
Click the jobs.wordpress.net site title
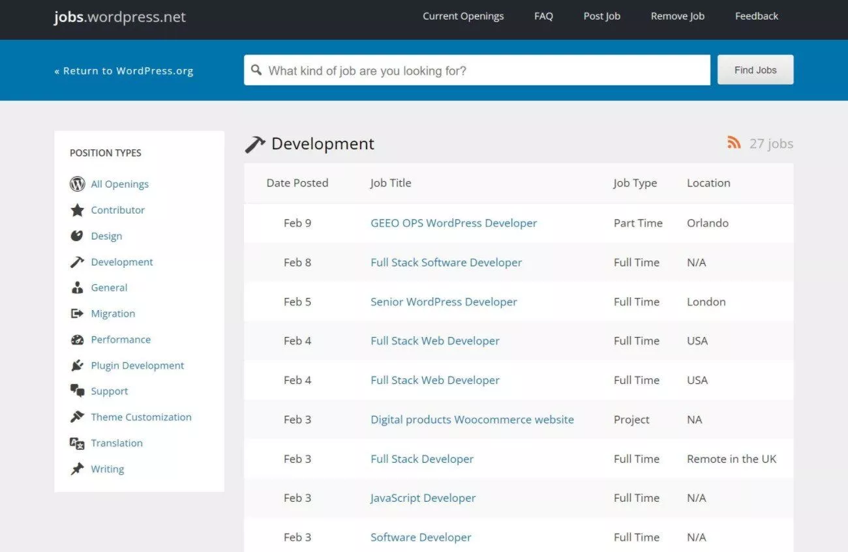tap(120, 17)
